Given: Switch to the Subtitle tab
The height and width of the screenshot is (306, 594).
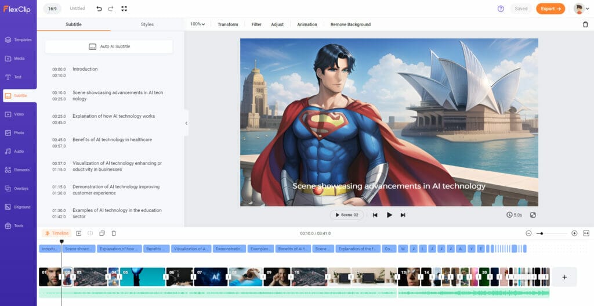Looking at the screenshot, I should point(74,24).
